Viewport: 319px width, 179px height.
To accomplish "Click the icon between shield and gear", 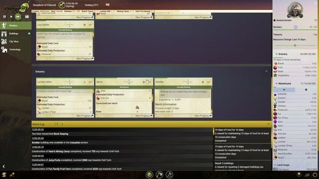I will [307, 175].
